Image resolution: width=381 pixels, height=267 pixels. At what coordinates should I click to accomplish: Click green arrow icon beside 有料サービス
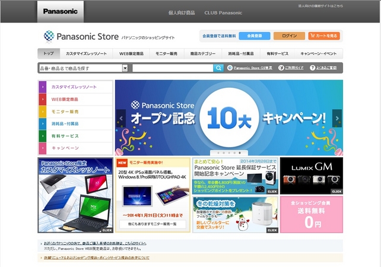pos(43,136)
